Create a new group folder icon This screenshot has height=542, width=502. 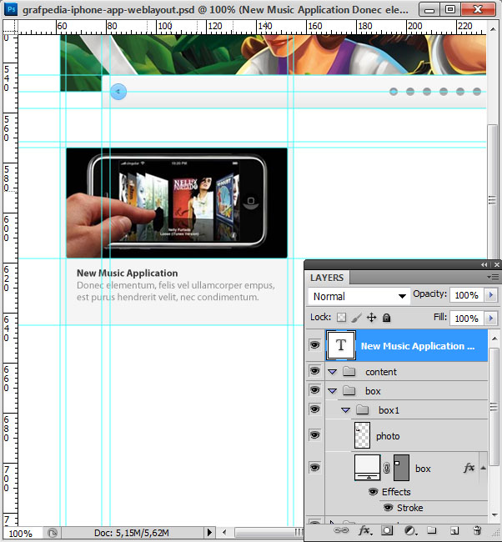pos(431,530)
